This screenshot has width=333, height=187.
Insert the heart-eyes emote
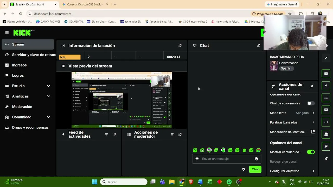pyautogui.click(x=259, y=150)
